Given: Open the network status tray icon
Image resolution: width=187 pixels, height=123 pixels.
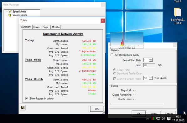Looking at the screenshot, I should (x=158, y=119).
